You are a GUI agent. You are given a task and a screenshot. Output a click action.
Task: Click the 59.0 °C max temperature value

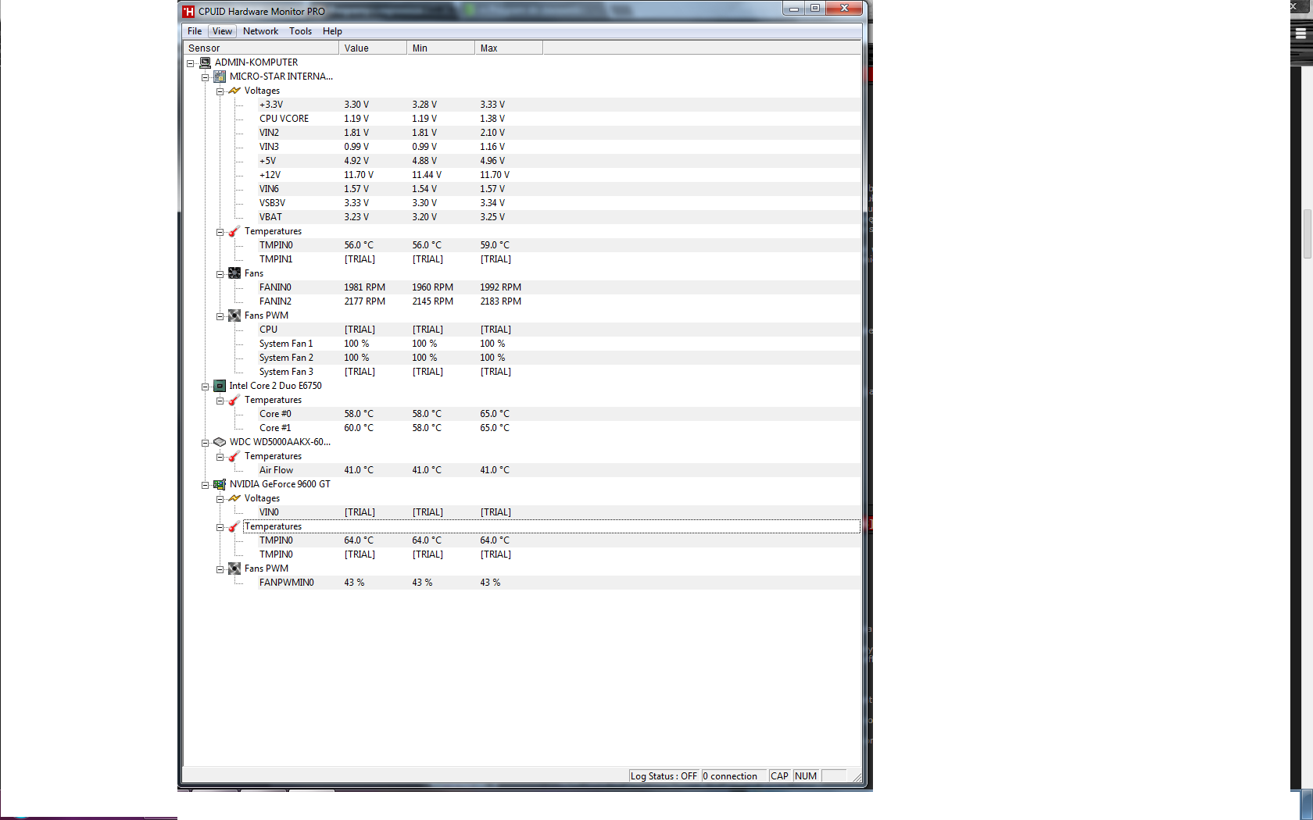click(495, 245)
